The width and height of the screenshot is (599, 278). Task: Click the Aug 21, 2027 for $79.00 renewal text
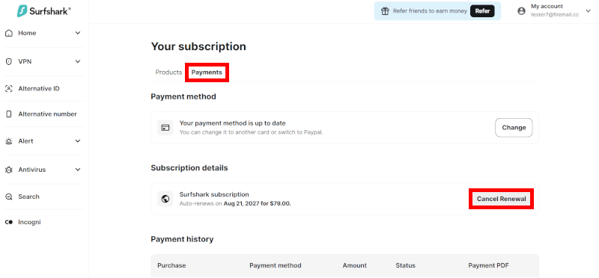tap(257, 203)
